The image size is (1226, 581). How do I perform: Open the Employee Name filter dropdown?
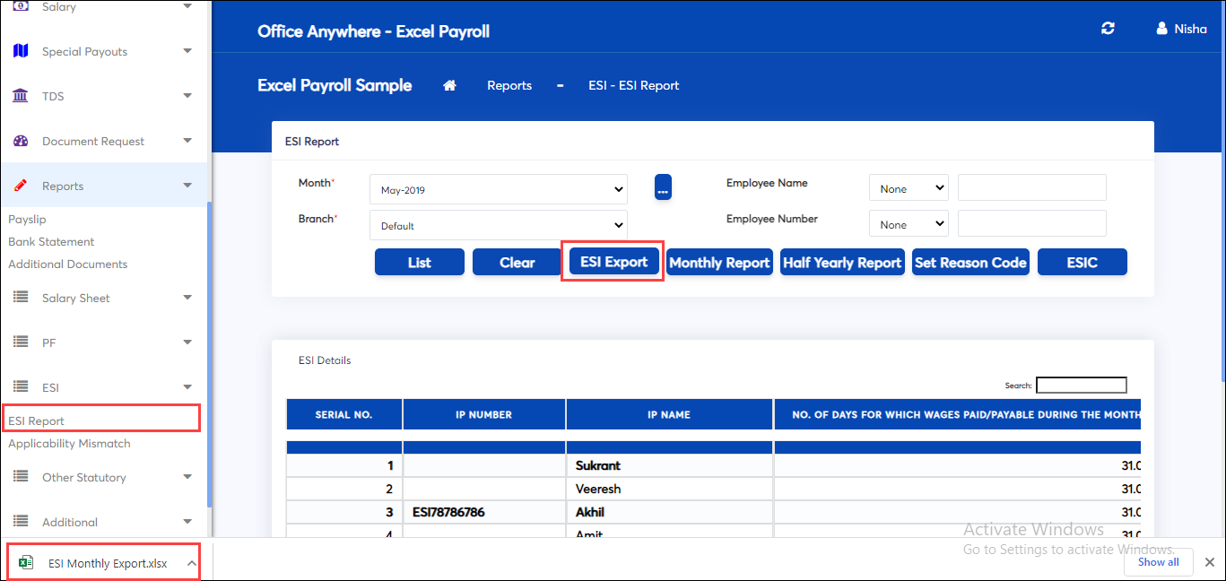[909, 188]
